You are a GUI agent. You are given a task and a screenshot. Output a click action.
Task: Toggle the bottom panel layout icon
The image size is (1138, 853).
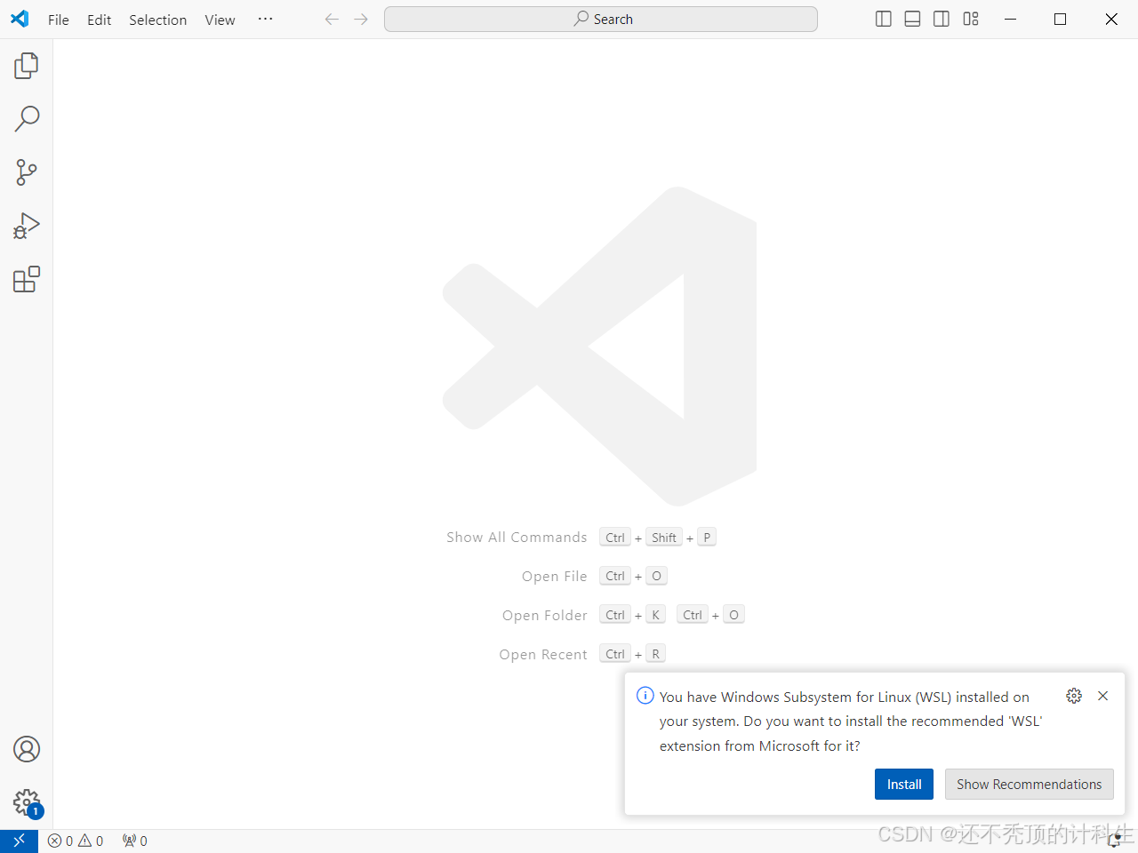coord(912,19)
